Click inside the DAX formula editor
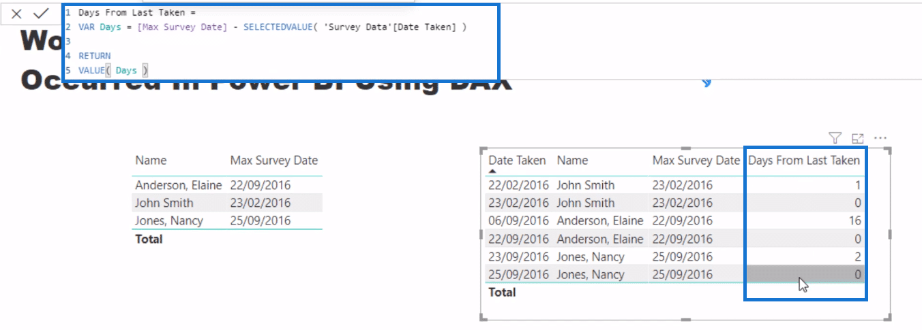This screenshot has width=922, height=330. [280, 42]
